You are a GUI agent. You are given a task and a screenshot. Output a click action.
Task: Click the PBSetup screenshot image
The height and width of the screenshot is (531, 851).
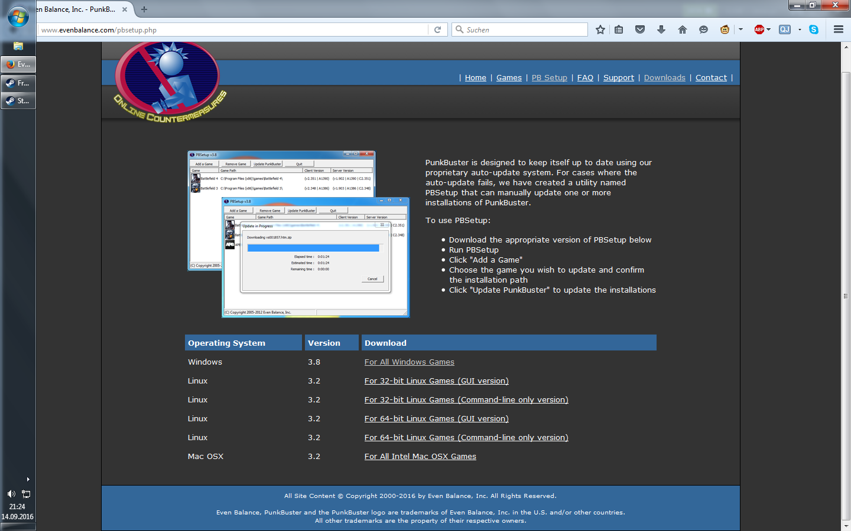[x=298, y=234]
